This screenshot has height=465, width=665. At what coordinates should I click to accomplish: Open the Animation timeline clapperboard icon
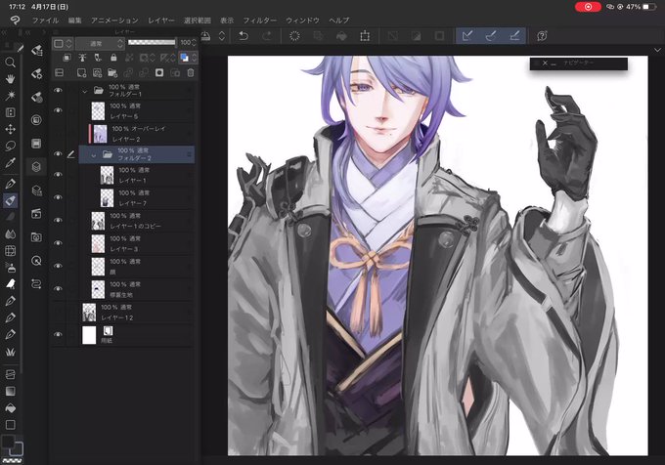(x=36, y=214)
